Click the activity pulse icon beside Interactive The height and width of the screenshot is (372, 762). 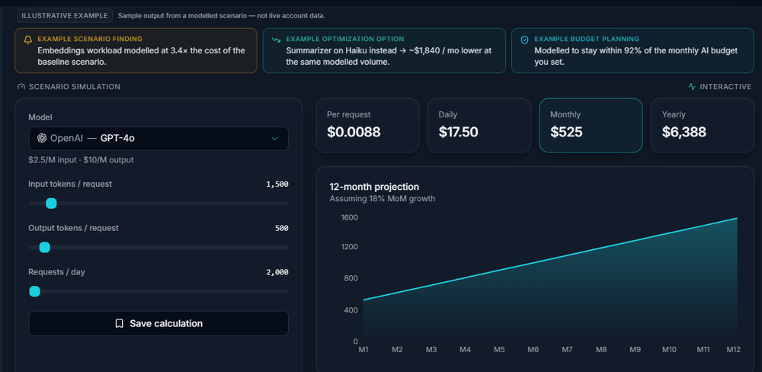692,87
